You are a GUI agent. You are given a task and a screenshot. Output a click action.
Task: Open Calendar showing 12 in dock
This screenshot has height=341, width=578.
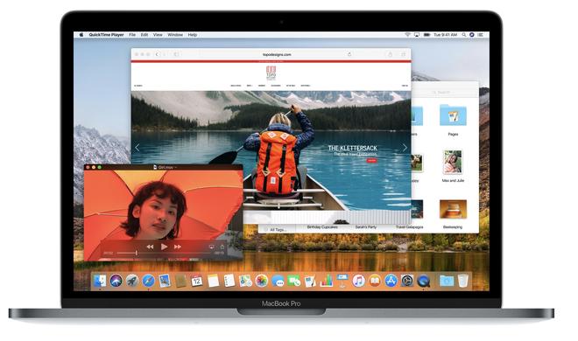[x=196, y=281]
